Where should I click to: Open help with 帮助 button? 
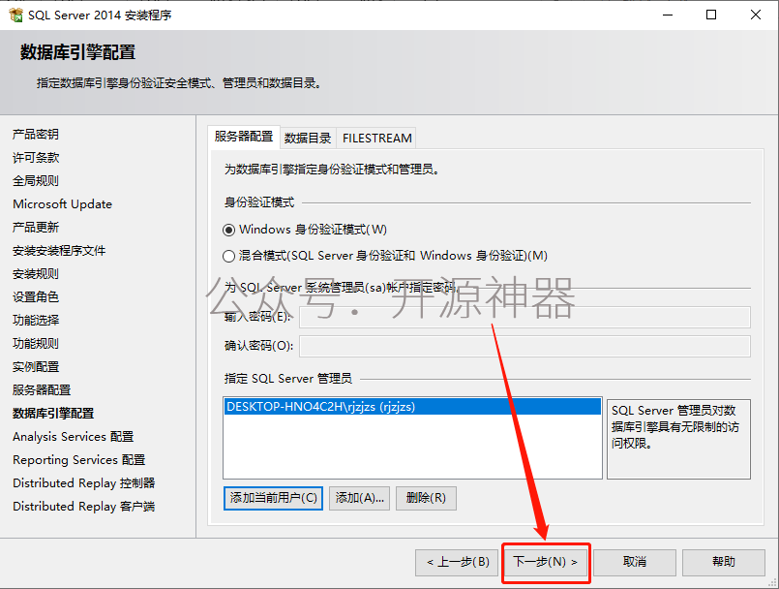(x=724, y=562)
